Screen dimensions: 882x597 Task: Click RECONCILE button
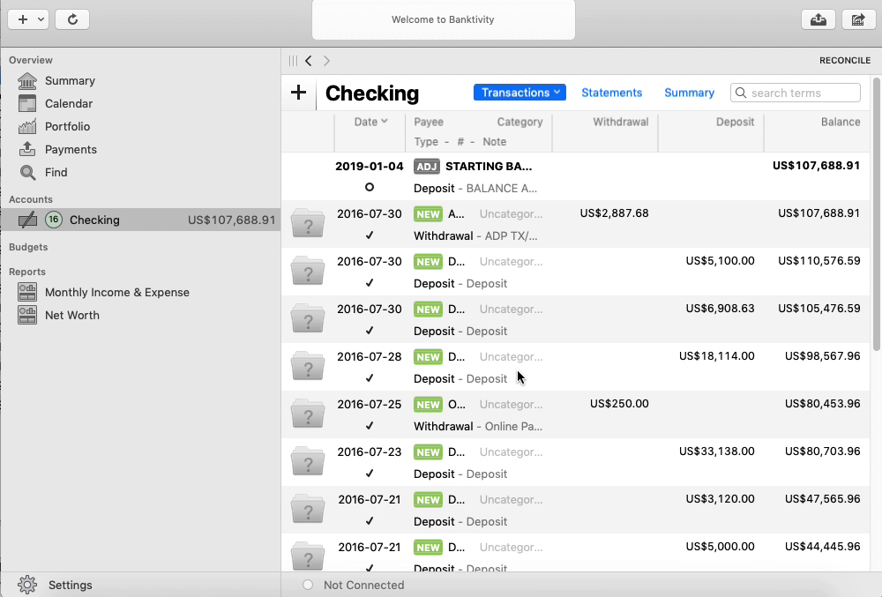[845, 61]
